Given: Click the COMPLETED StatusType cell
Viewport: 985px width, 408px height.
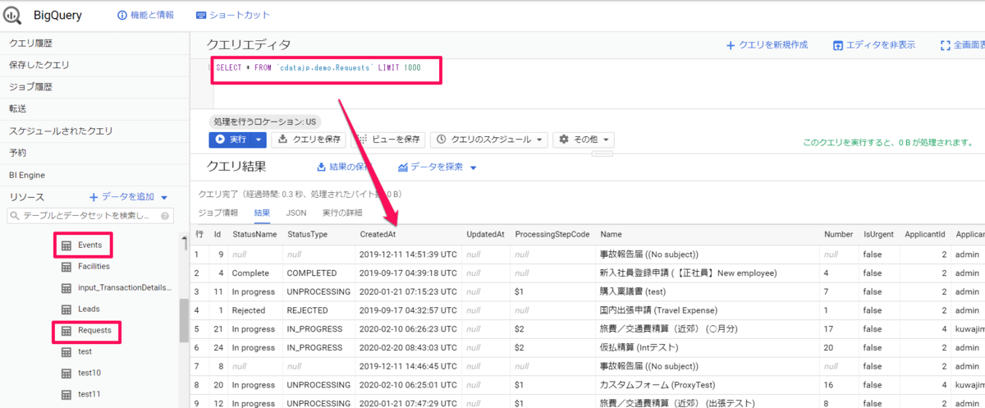Looking at the screenshot, I should [x=312, y=273].
